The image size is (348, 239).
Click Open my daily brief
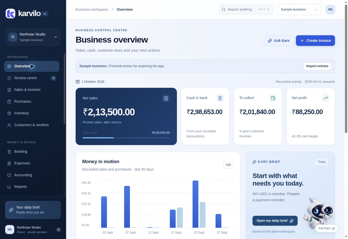(x=275, y=221)
